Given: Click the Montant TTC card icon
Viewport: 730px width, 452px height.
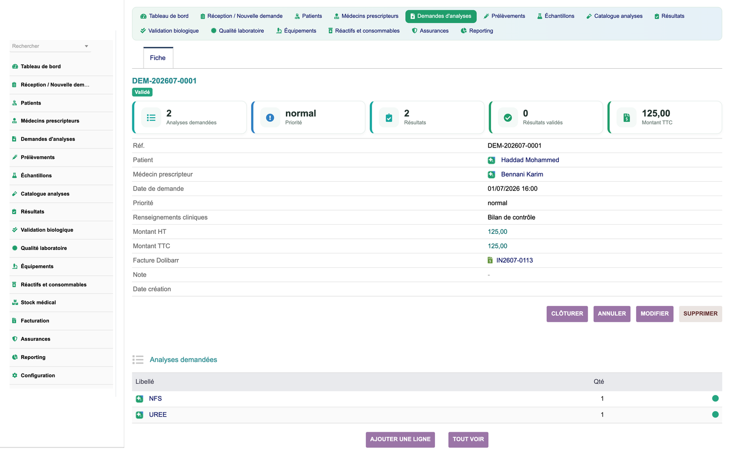Looking at the screenshot, I should [626, 118].
